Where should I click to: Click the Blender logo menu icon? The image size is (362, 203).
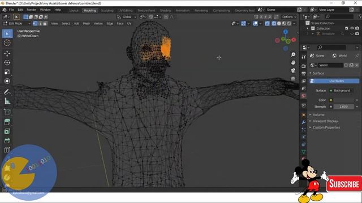[x=5, y=10]
